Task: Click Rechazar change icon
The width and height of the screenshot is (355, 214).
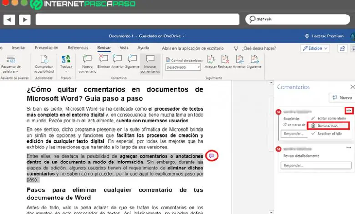Action: (225, 59)
